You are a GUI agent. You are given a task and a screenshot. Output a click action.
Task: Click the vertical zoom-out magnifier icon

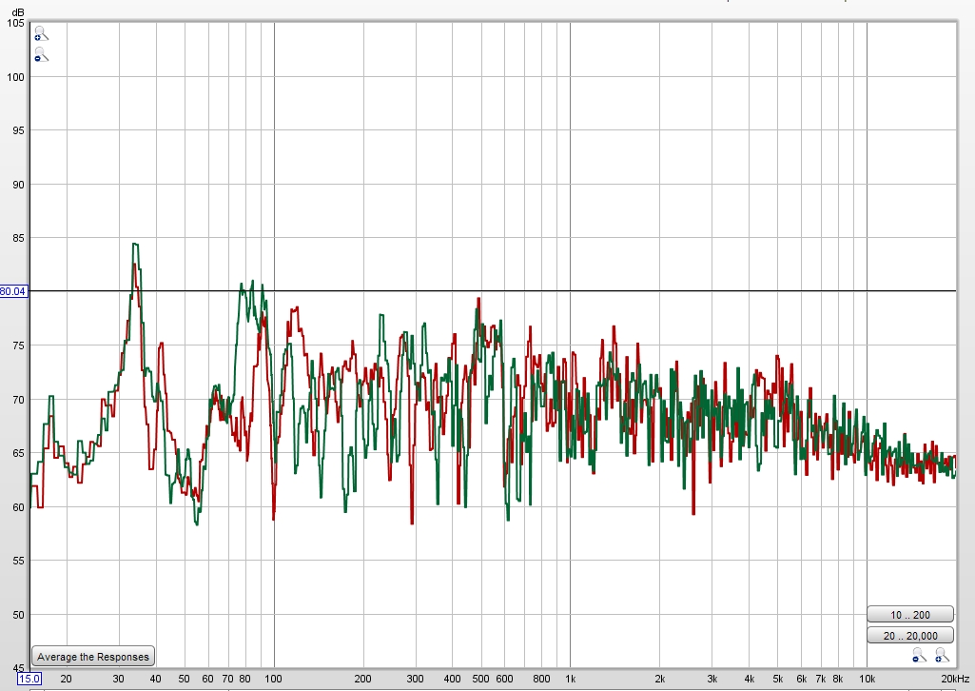[x=40, y=55]
